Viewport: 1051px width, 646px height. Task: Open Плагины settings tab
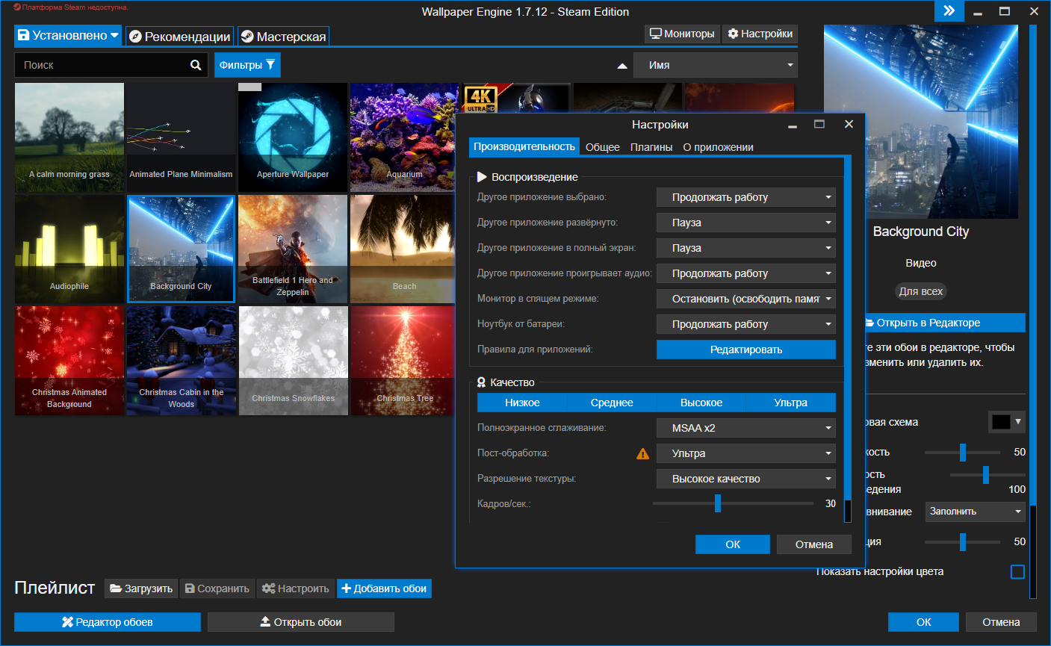[x=651, y=147]
